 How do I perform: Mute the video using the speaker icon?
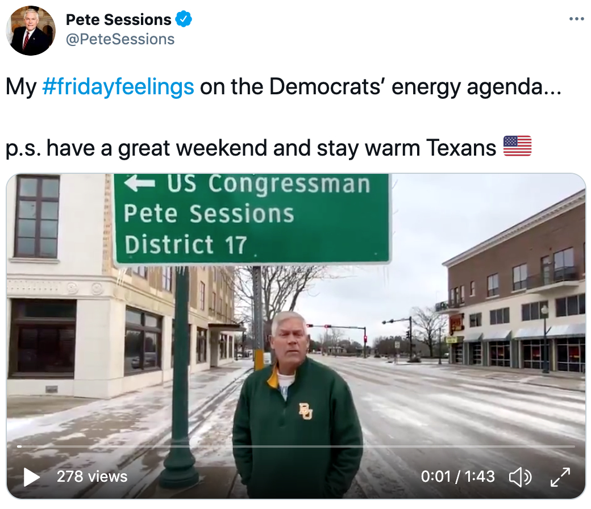520,477
